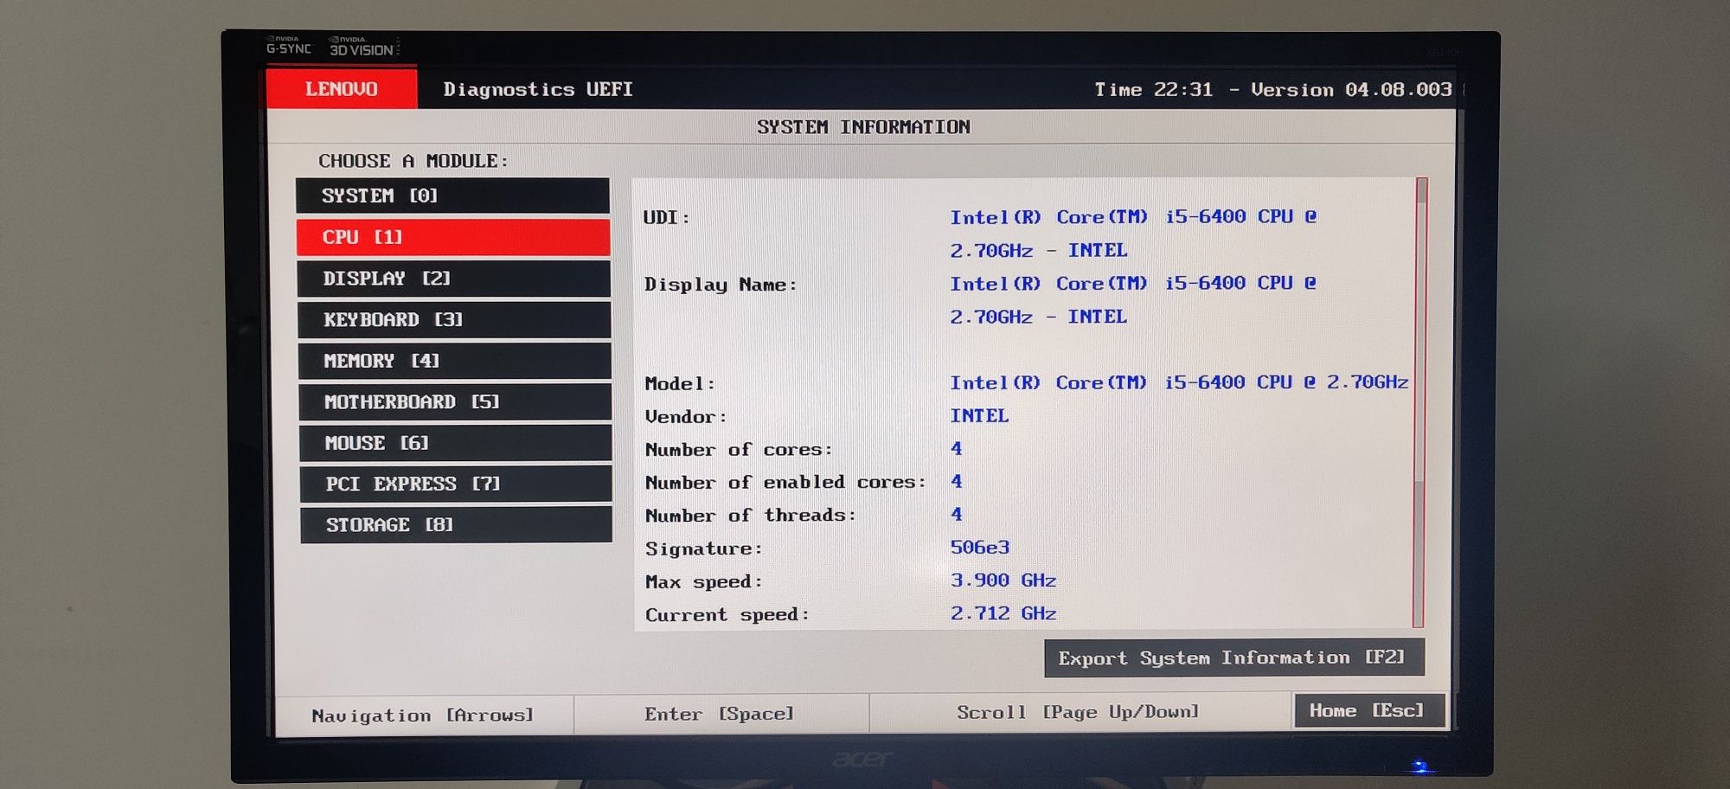Click the Model value i5-6400 CPU

click(1179, 382)
